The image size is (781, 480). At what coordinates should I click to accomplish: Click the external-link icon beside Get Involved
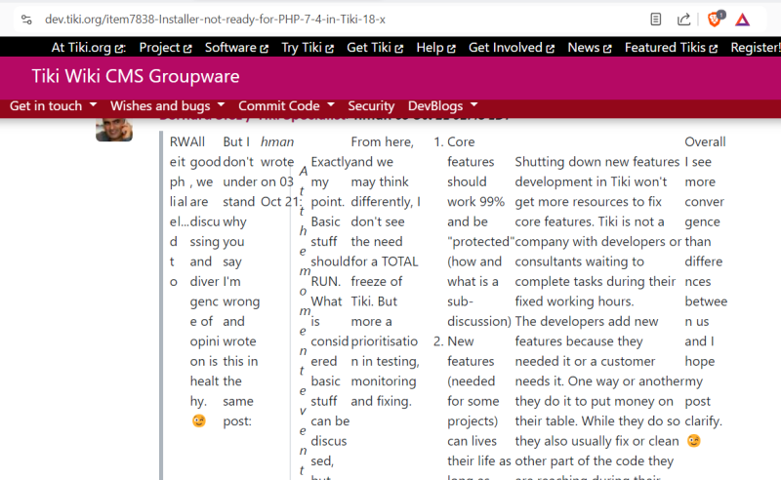pos(550,49)
